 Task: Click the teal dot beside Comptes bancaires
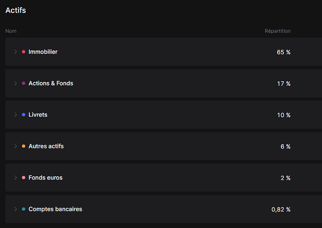pyautogui.click(x=23, y=209)
